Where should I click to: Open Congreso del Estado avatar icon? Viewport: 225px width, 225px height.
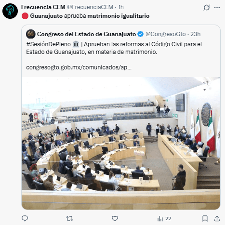[x=31, y=34]
